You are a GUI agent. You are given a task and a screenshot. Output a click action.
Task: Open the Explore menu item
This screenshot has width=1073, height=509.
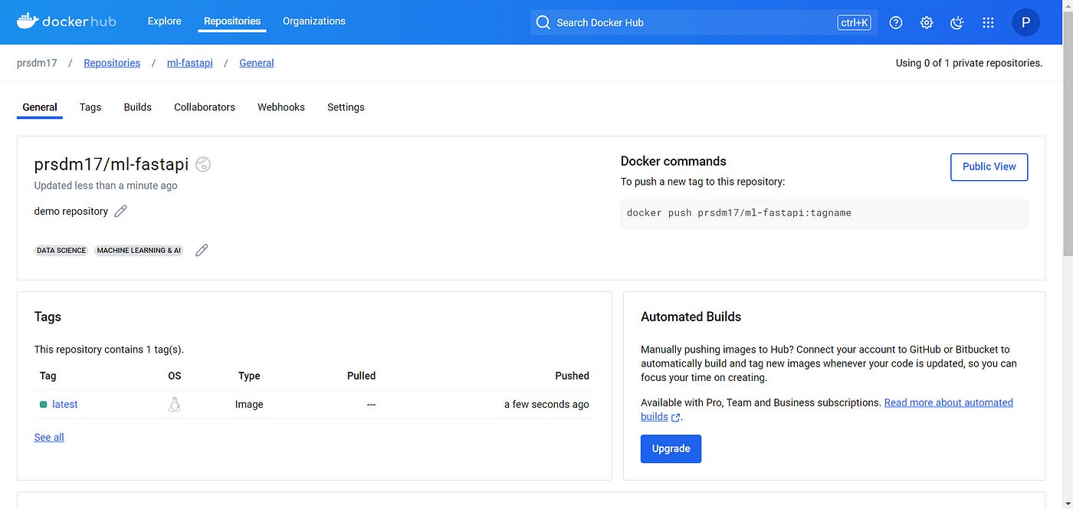tap(165, 21)
